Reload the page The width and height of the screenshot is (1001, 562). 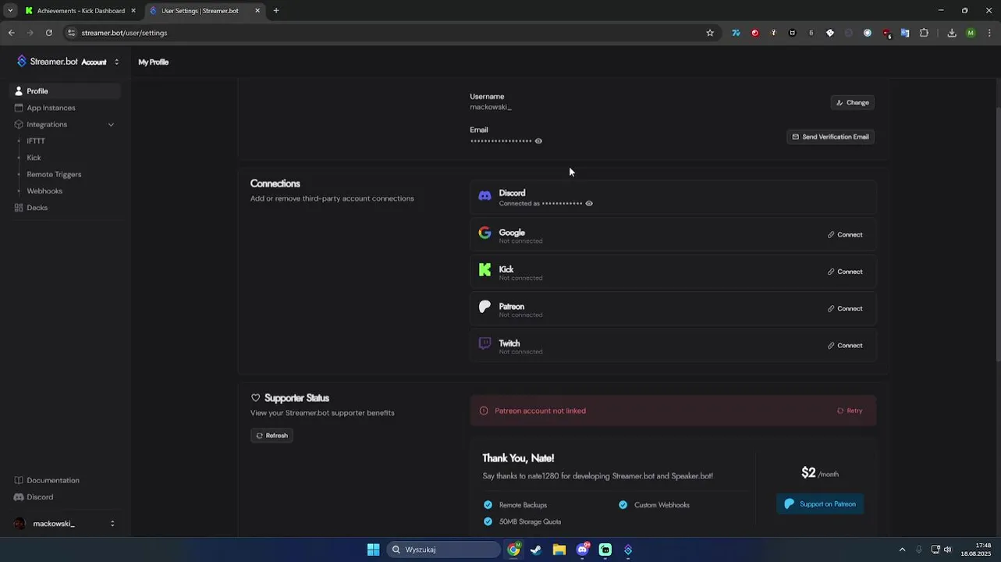point(48,33)
